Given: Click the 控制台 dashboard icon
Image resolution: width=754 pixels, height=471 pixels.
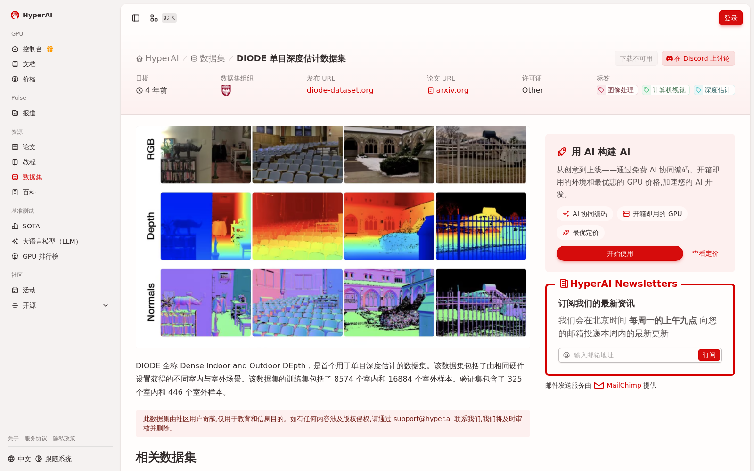Looking at the screenshot, I should pos(15,49).
